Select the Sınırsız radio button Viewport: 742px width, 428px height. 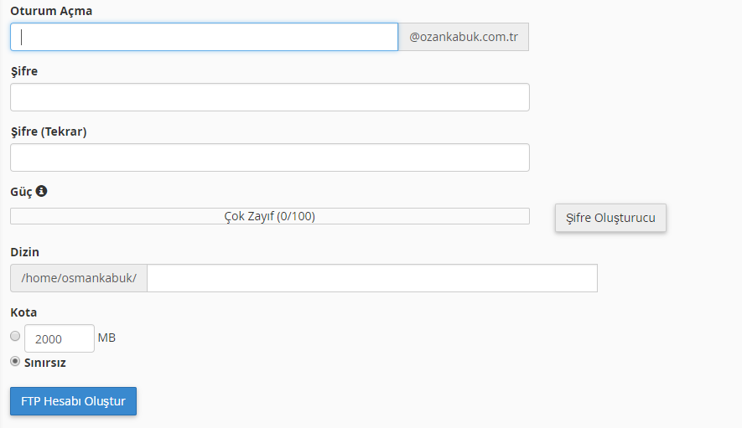coord(15,361)
